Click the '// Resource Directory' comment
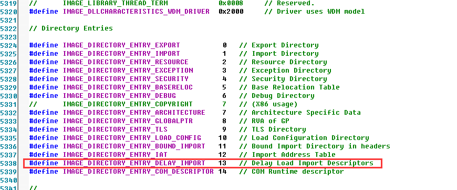The width and height of the screenshot is (457, 190). [283, 62]
